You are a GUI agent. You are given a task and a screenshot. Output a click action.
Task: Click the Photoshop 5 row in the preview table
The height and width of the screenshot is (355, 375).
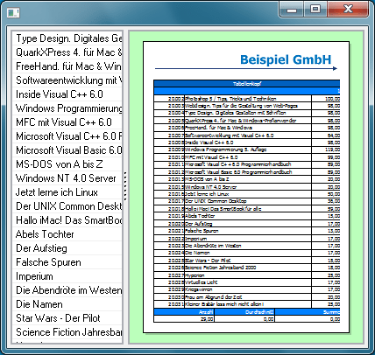247,99
